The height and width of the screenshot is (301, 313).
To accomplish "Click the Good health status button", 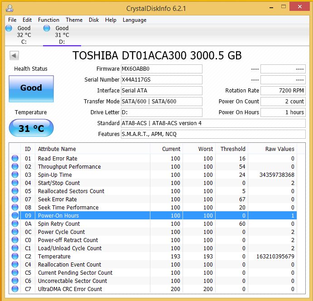I will pyautogui.click(x=31, y=88).
